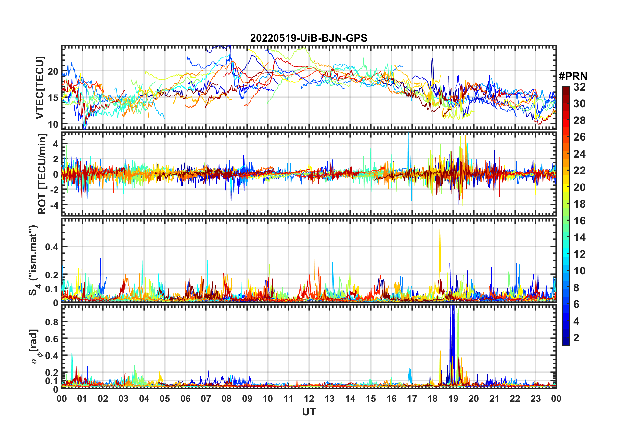Click the PRN colorbar strip
Viewport: 618px width, 432px height.
pos(566,216)
